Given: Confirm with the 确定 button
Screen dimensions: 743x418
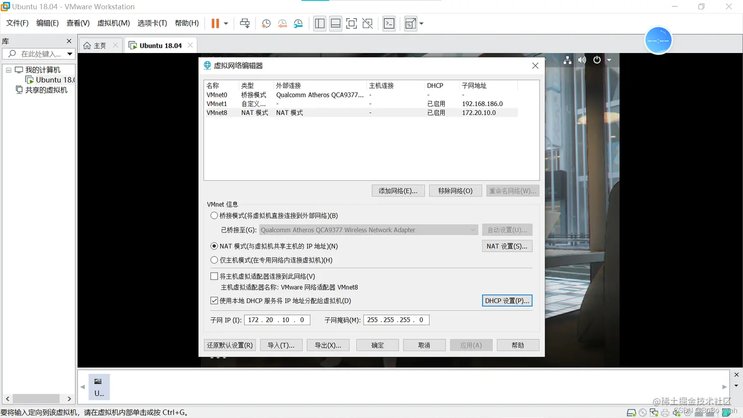Looking at the screenshot, I should (377, 345).
